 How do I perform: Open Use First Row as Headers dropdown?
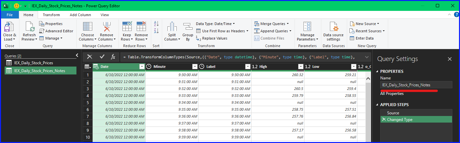coord(222,31)
